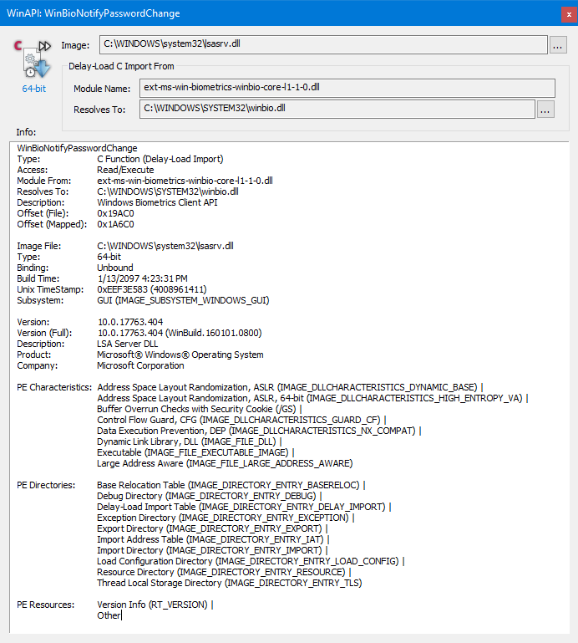Click the 'Read/Execute' access value

(x=125, y=170)
